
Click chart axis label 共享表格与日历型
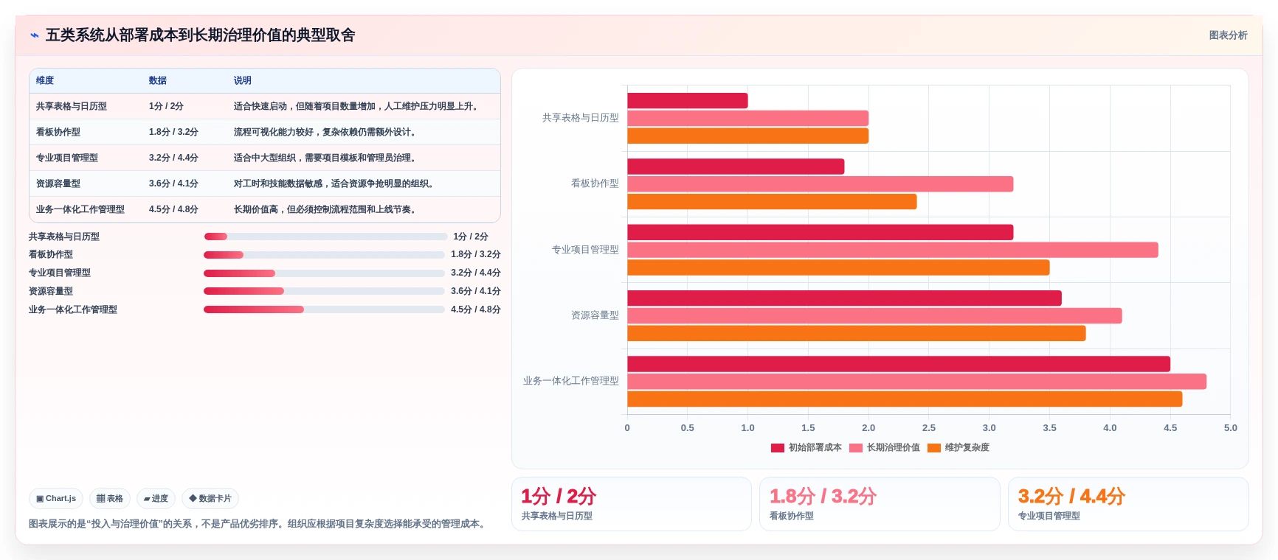coord(581,118)
